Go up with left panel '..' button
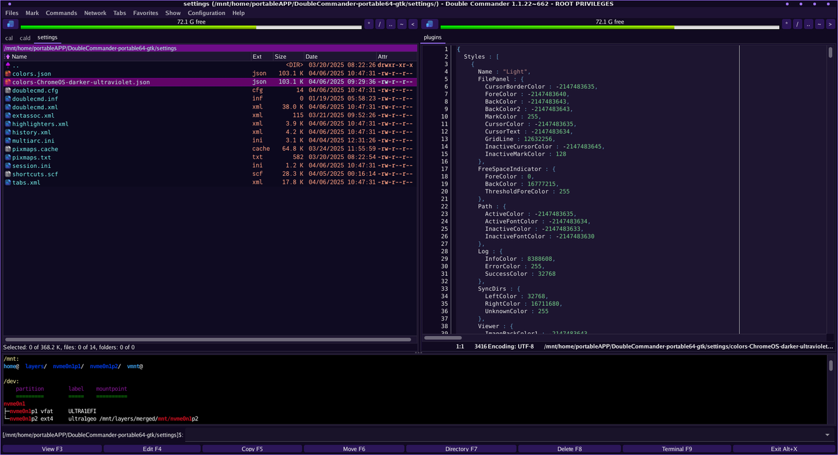This screenshot has height=455, width=838. (x=391, y=24)
